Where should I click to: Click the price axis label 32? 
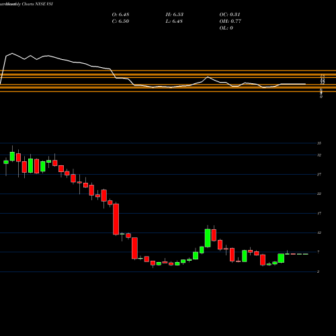click(x=319, y=155)
